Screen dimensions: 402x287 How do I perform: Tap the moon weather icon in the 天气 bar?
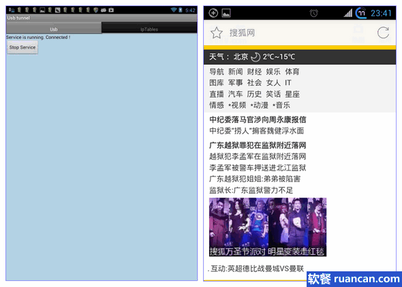tap(256, 57)
